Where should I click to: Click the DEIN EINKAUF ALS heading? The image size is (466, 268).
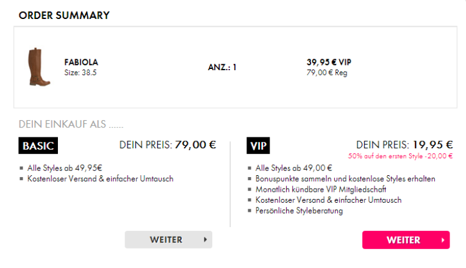pos(71,124)
